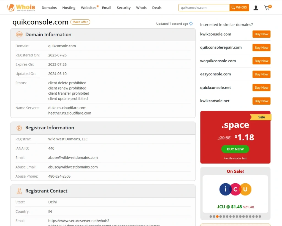Click the Domain Information www icon
Image resolution: width=282 pixels, height=226 pixels.
(19, 34)
